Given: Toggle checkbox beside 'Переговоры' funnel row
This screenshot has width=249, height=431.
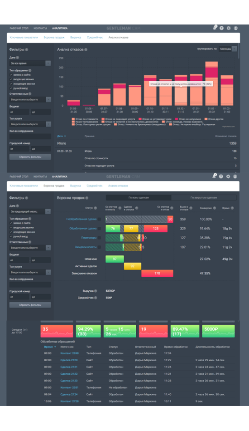Looking at the screenshot, I should 99,238.
